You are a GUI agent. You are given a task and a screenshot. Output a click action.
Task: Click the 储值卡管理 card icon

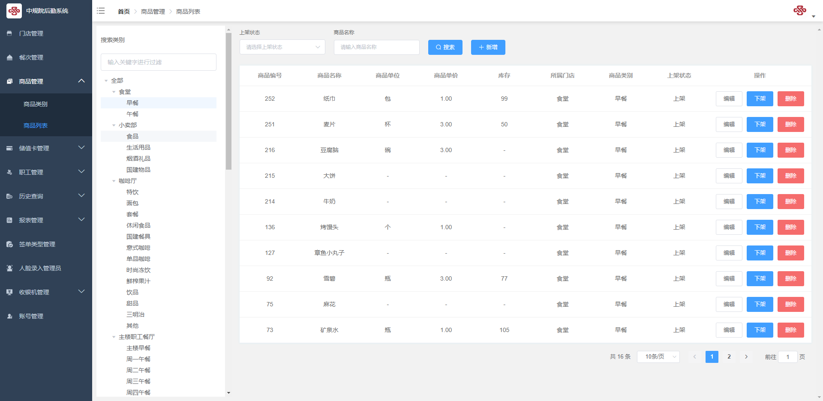(9, 148)
